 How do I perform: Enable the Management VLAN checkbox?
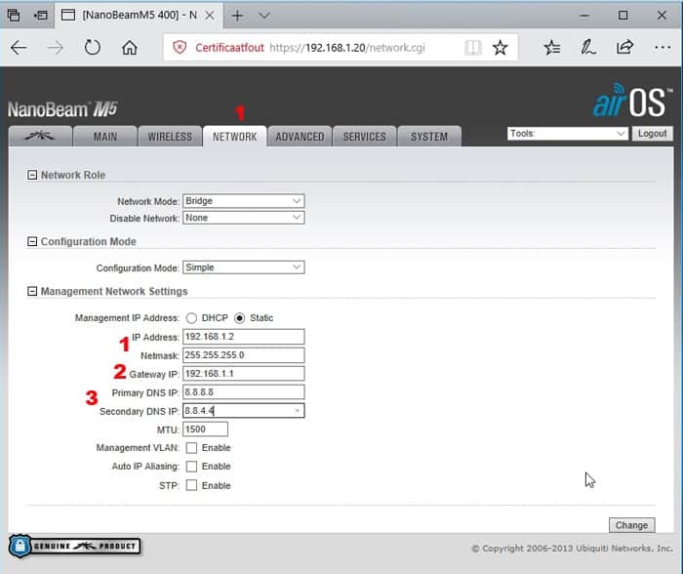[x=191, y=448]
